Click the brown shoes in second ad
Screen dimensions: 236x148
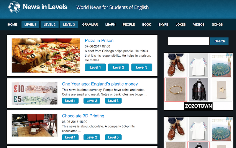click(x=176, y=129)
